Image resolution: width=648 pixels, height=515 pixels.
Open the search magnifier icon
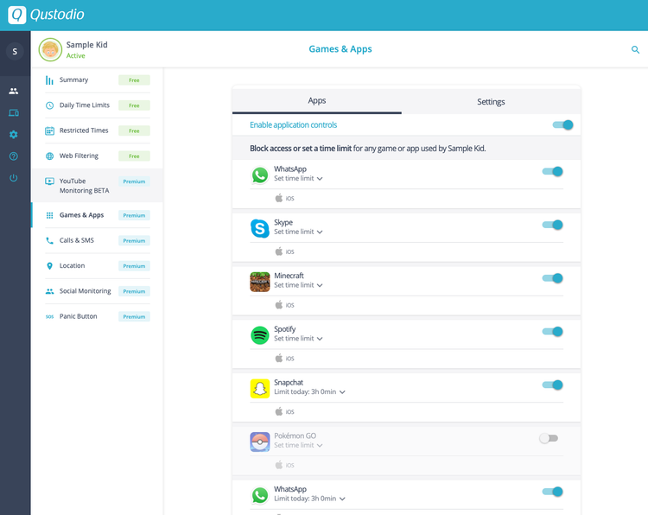(x=635, y=50)
